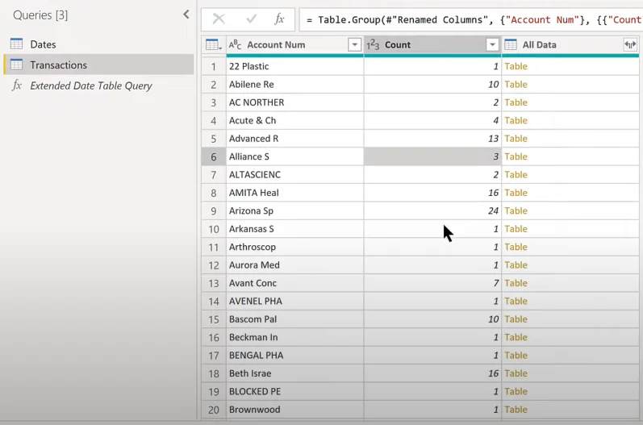
Task: Click cell 'Beckman In'
Action: pyautogui.click(x=294, y=337)
